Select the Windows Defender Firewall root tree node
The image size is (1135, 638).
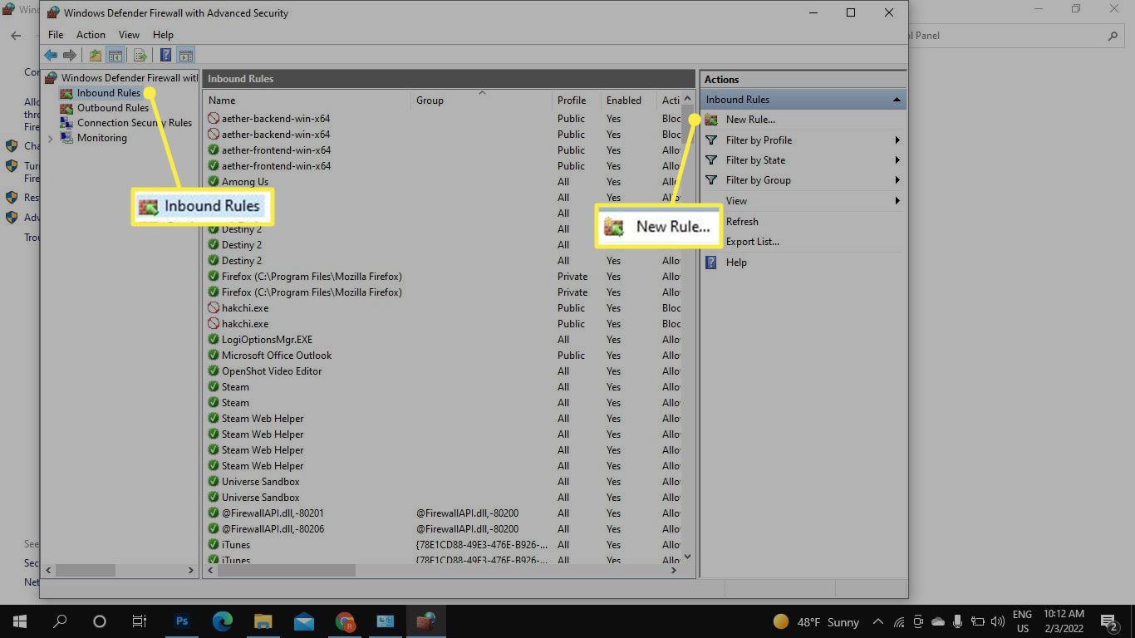tap(122, 77)
